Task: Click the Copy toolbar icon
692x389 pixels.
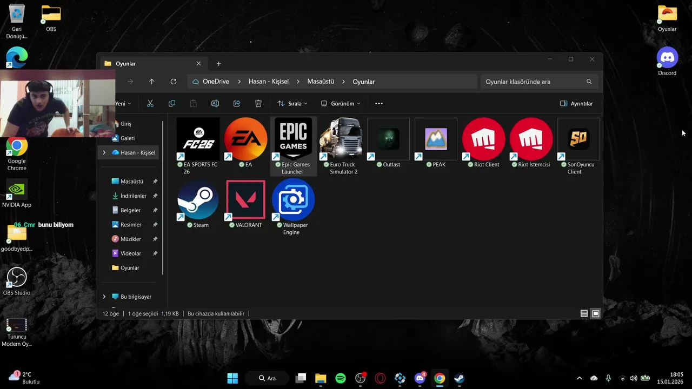Action: click(x=172, y=103)
